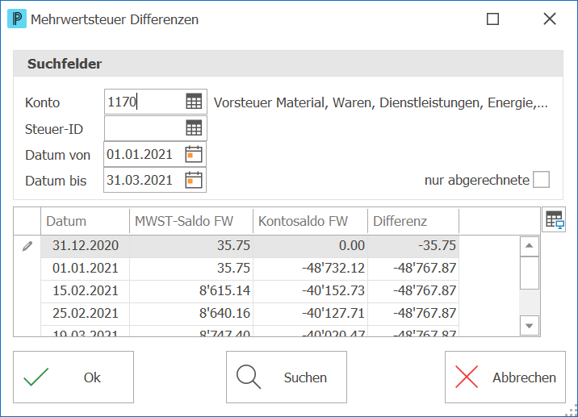Click the Vorsteuer Material account description
578x417 pixels.
point(381,102)
